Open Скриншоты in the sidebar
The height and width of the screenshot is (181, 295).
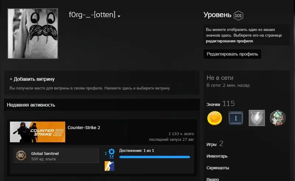[x=218, y=168]
